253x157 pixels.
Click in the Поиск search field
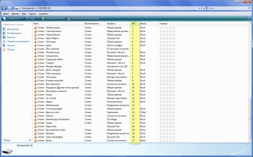tap(226, 8)
